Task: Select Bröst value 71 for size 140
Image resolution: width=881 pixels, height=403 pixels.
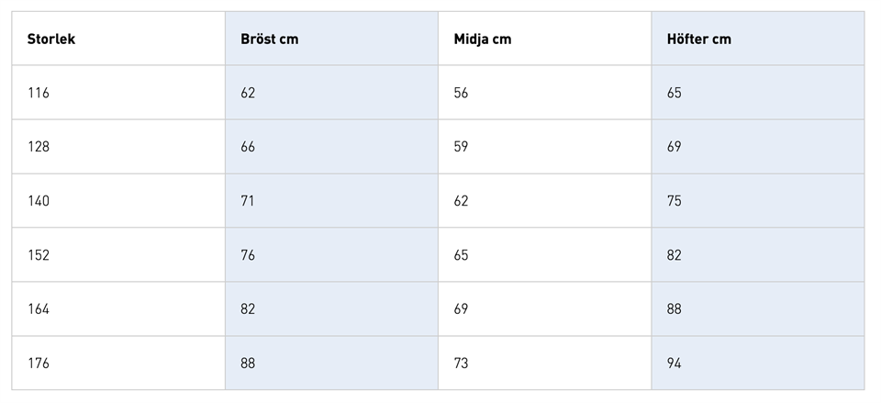Action: (248, 201)
